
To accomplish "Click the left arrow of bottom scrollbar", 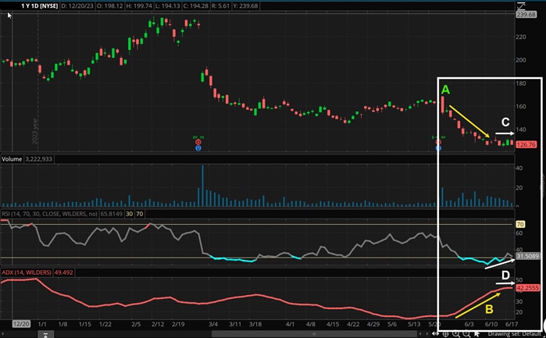I will (x=2, y=334).
